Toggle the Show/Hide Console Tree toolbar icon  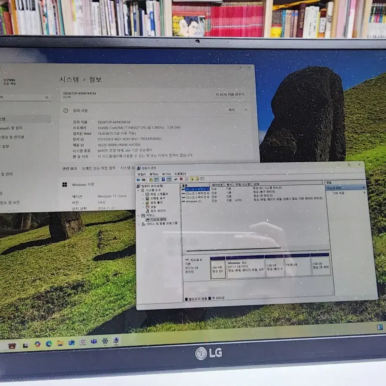coord(156,180)
